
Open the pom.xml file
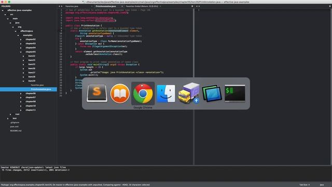point(14,127)
